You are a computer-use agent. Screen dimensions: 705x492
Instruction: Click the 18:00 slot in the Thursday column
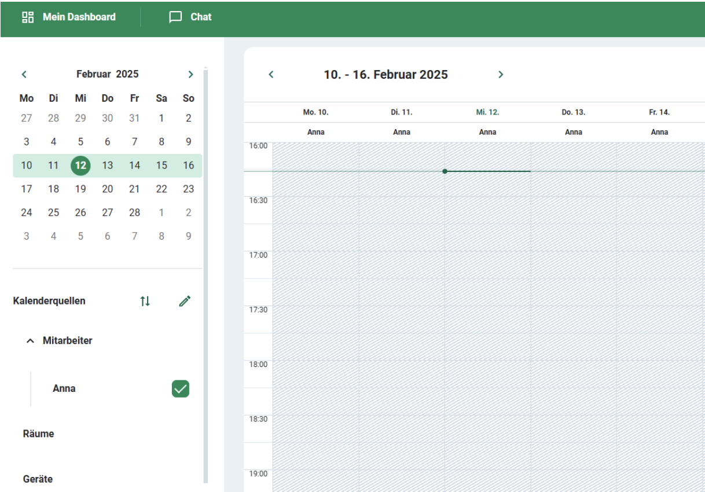[x=574, y=374]
